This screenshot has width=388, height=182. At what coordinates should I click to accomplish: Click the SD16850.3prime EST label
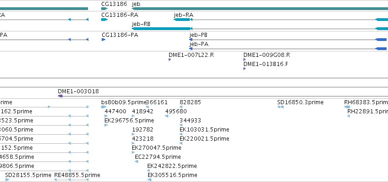click(300, 102)
